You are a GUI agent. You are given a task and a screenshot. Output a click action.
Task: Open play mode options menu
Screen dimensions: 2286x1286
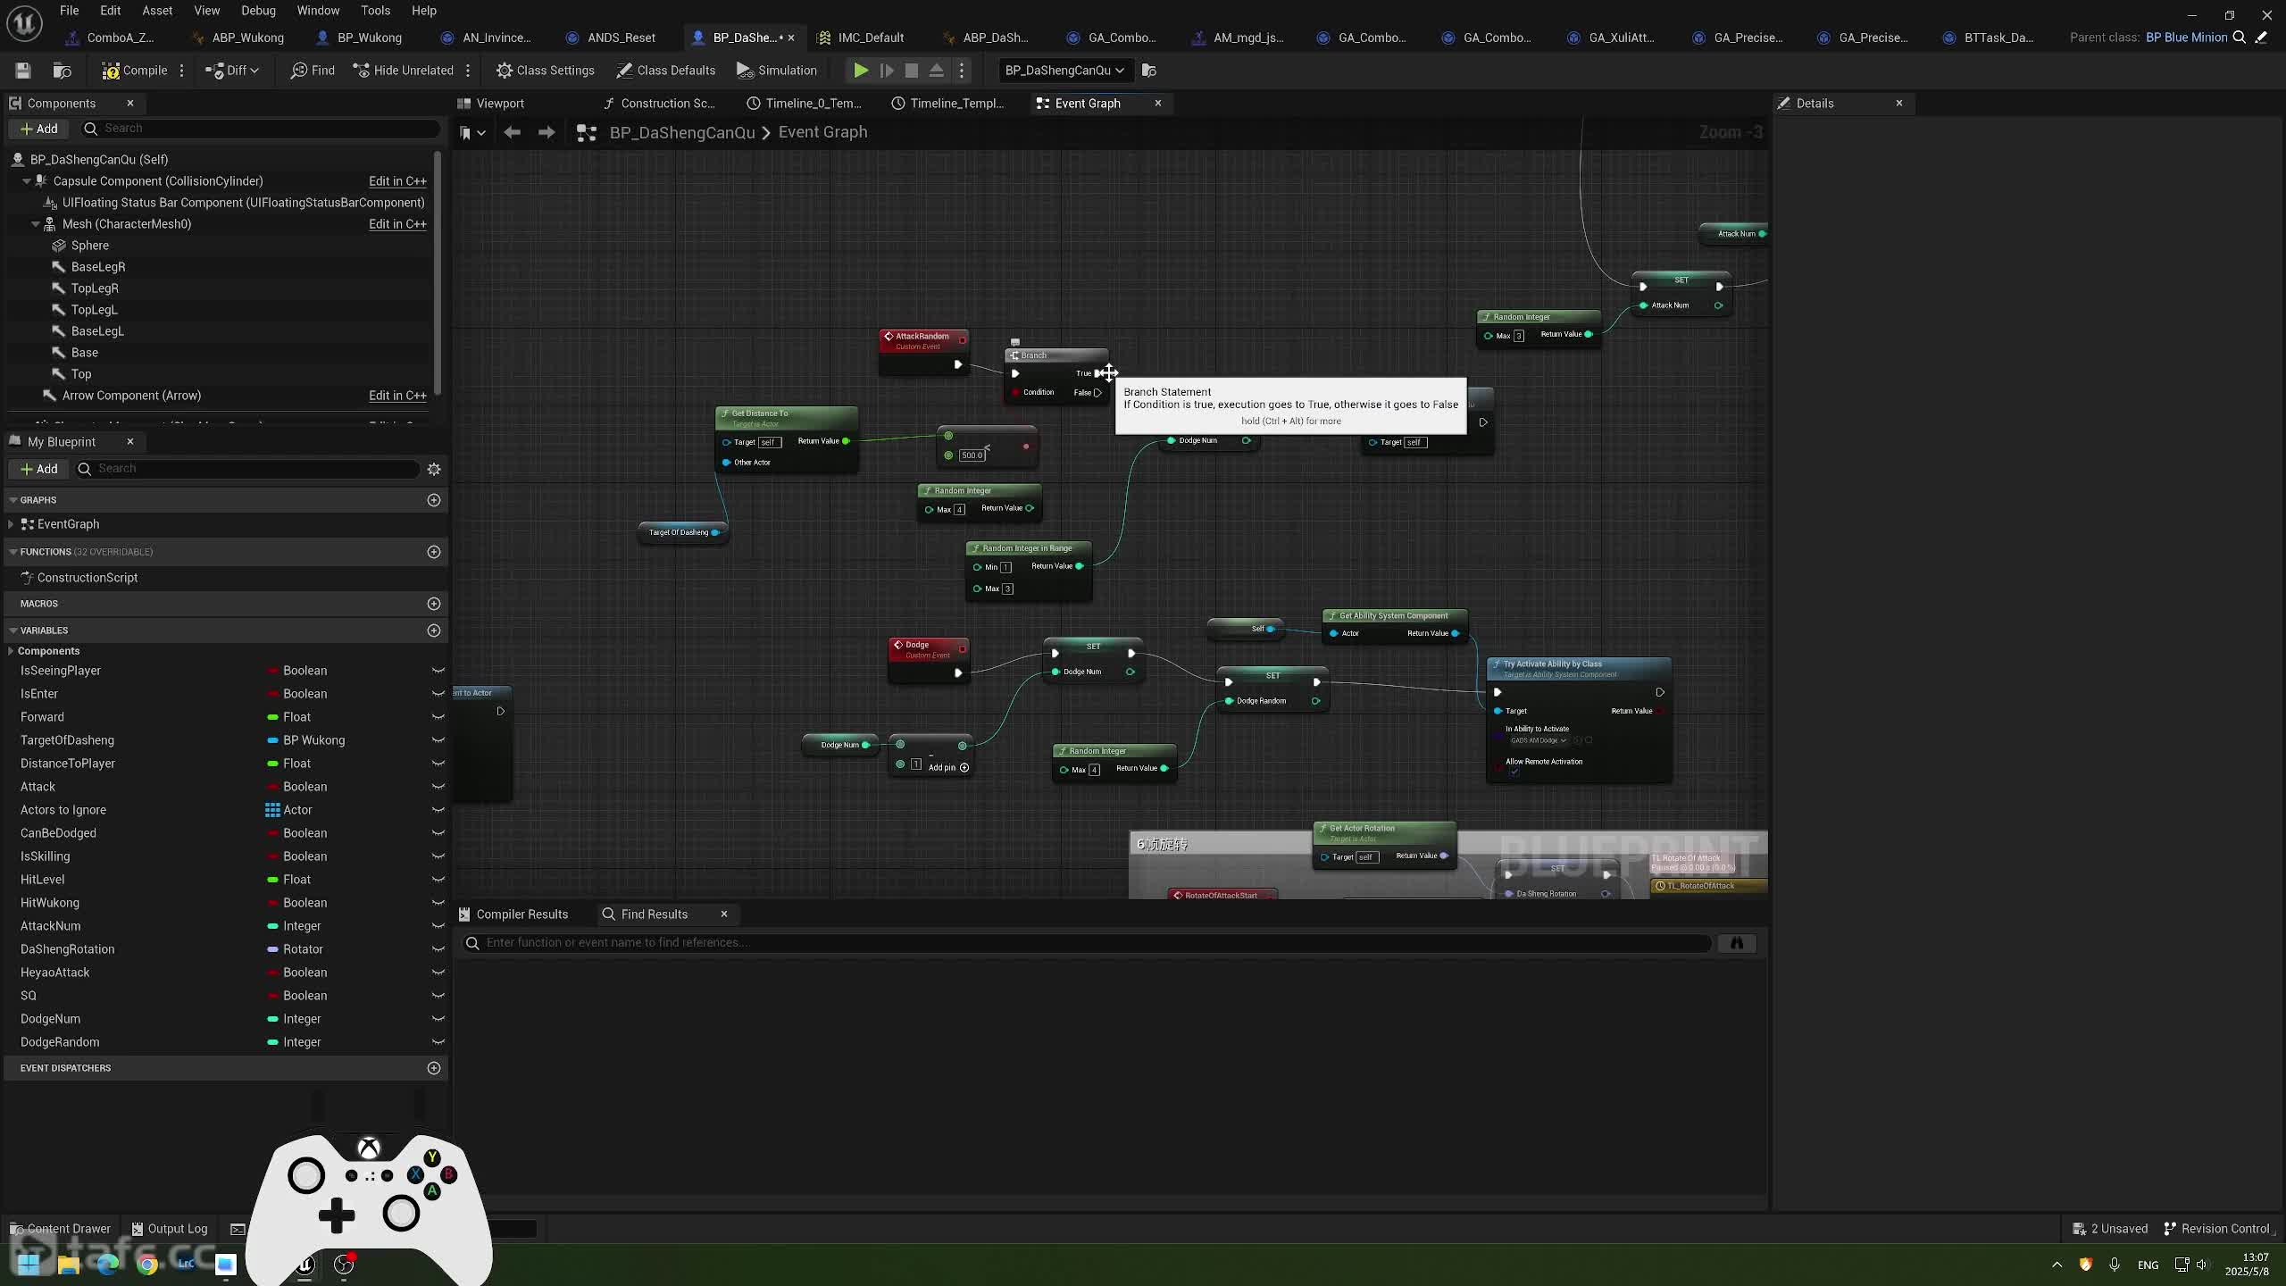962,71
